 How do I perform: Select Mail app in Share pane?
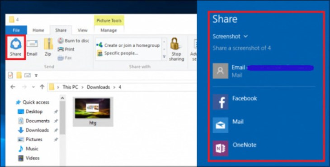coord(228,125)
